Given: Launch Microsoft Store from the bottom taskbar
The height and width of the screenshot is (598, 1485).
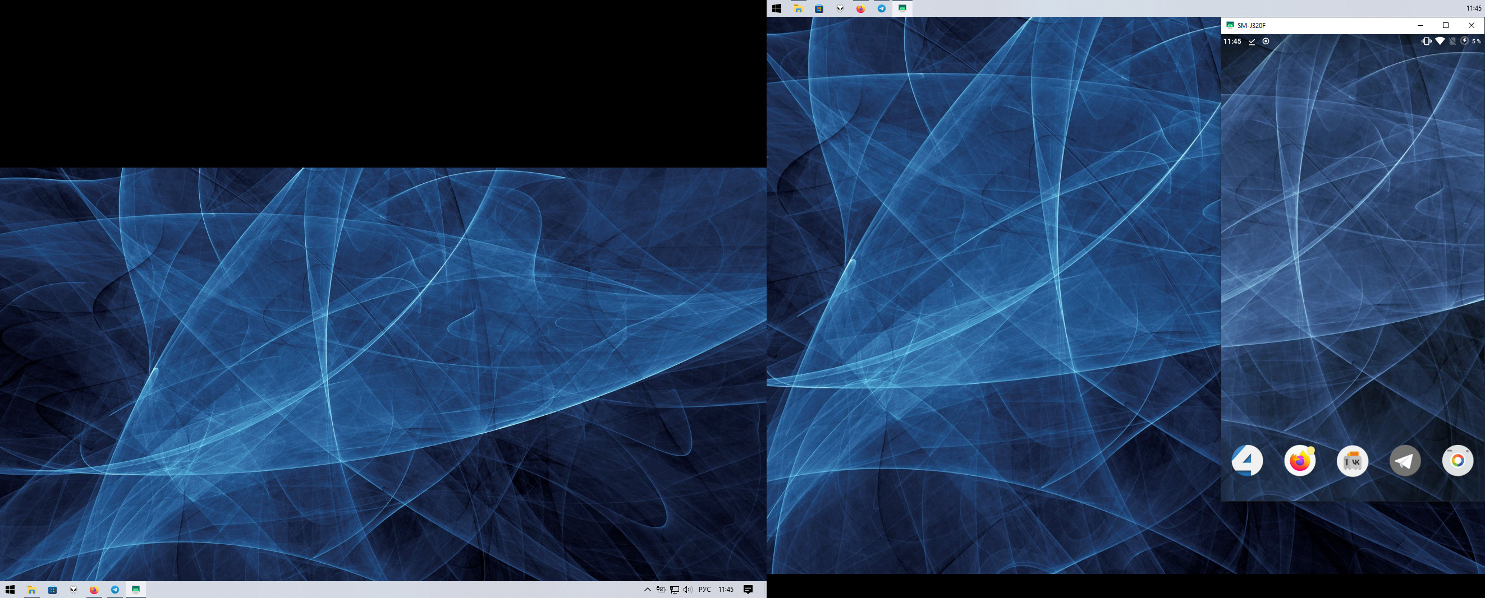Looking at the screenshot, I should 52,590.
